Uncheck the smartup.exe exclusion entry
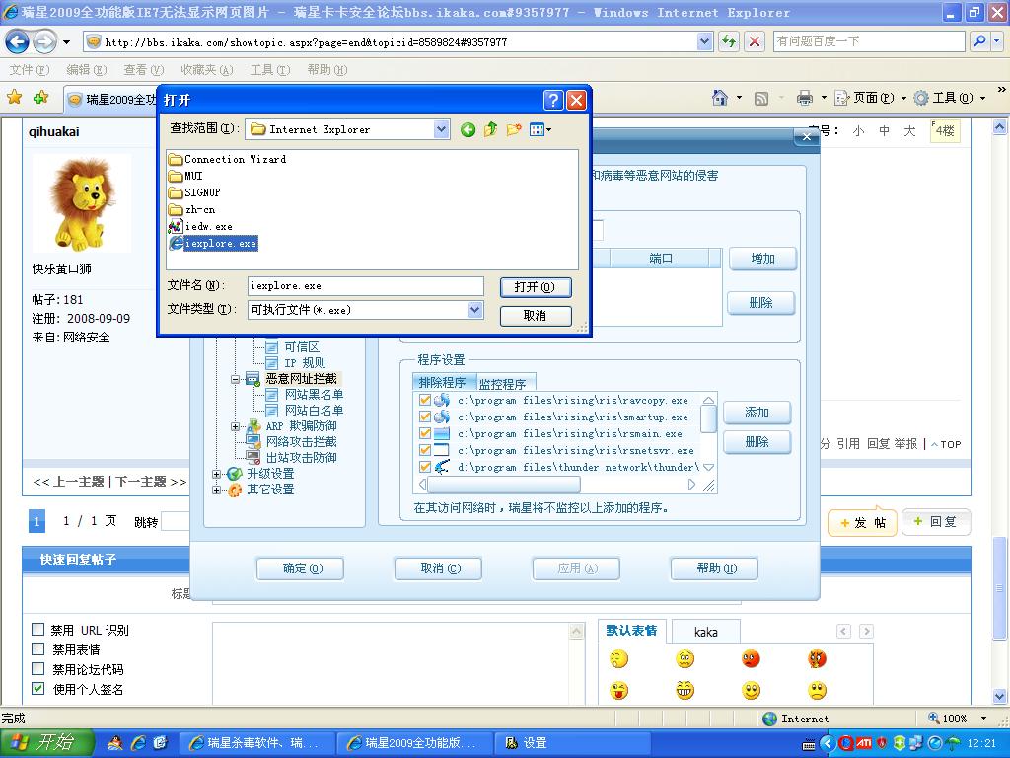Image resolution: width=1010 pixels, height=758 pixels. 424,417
